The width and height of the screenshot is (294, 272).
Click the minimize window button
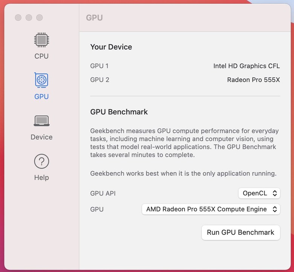[x=29, y=18]
